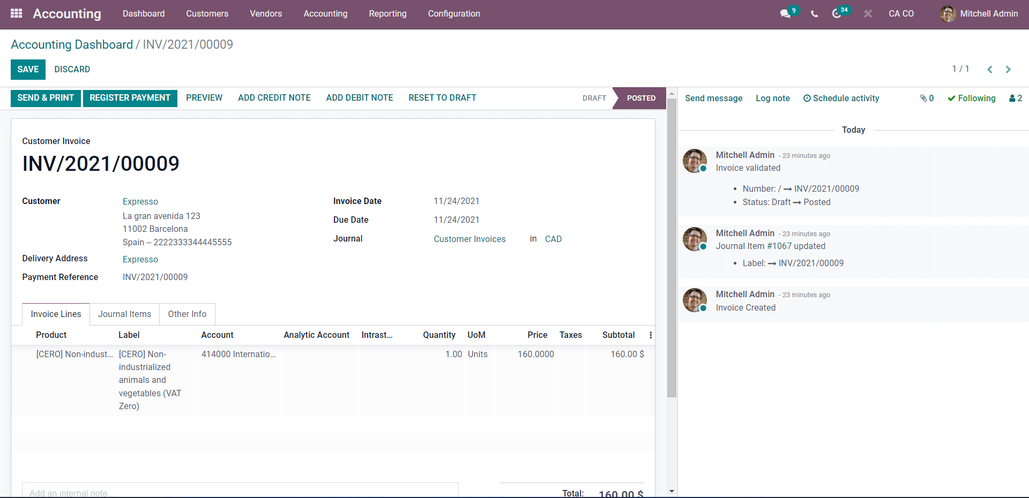Switch to the Invoice Lines tab
The image size is (1029, 498).
56,314
